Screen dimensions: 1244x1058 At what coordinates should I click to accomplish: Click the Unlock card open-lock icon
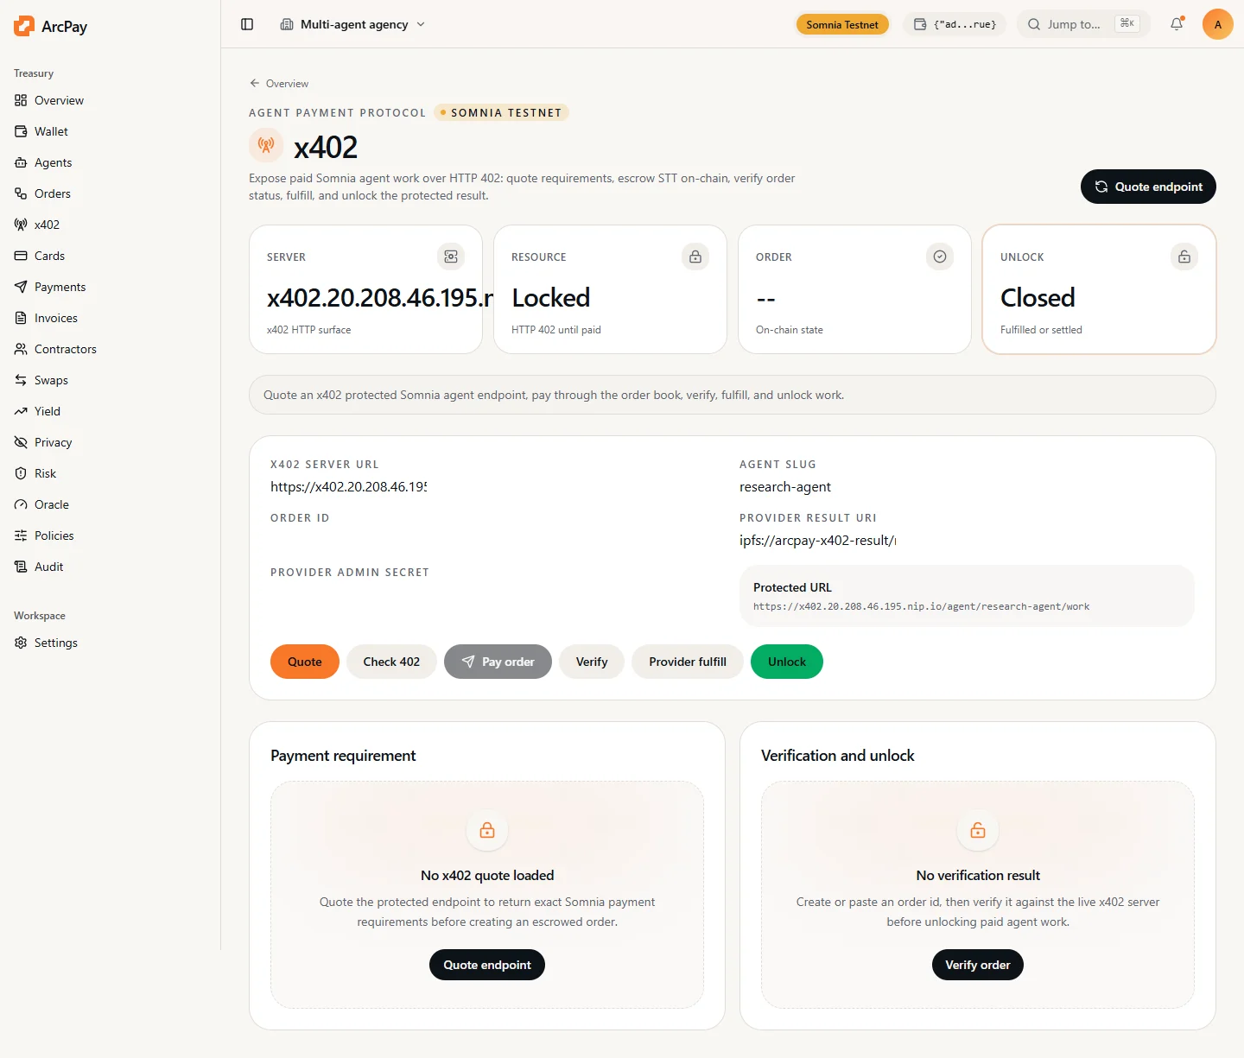[1184, 257]
